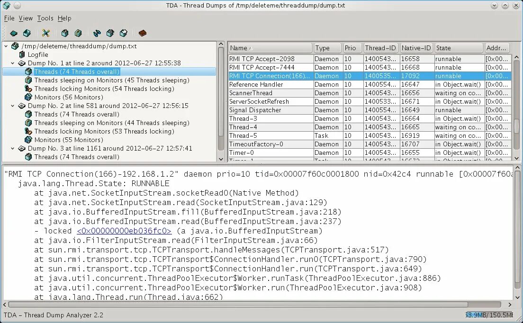Select the ScannerThread row
Image resolution: width=523 pixels, height=323 pixels.
[370, 93]
